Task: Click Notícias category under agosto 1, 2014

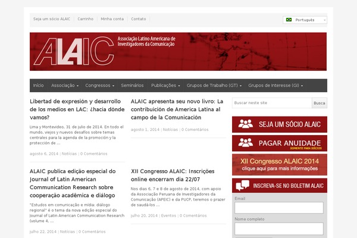Action: 170,130
